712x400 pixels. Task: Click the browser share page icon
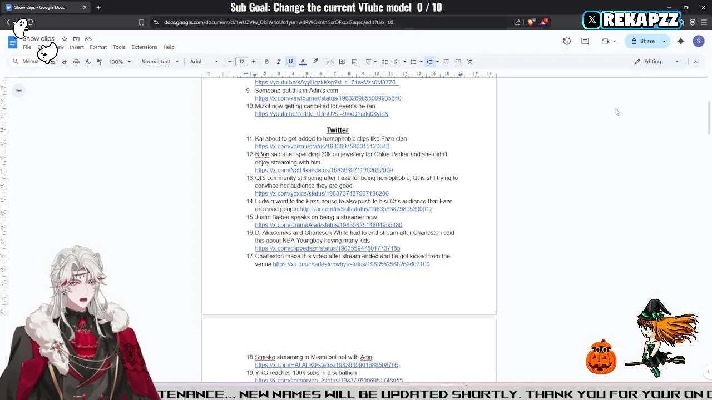(517, 22)
